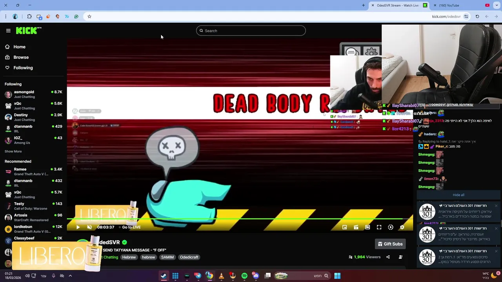
Task: Click the viewers icon next to 1,964
Action: point(350,257)
